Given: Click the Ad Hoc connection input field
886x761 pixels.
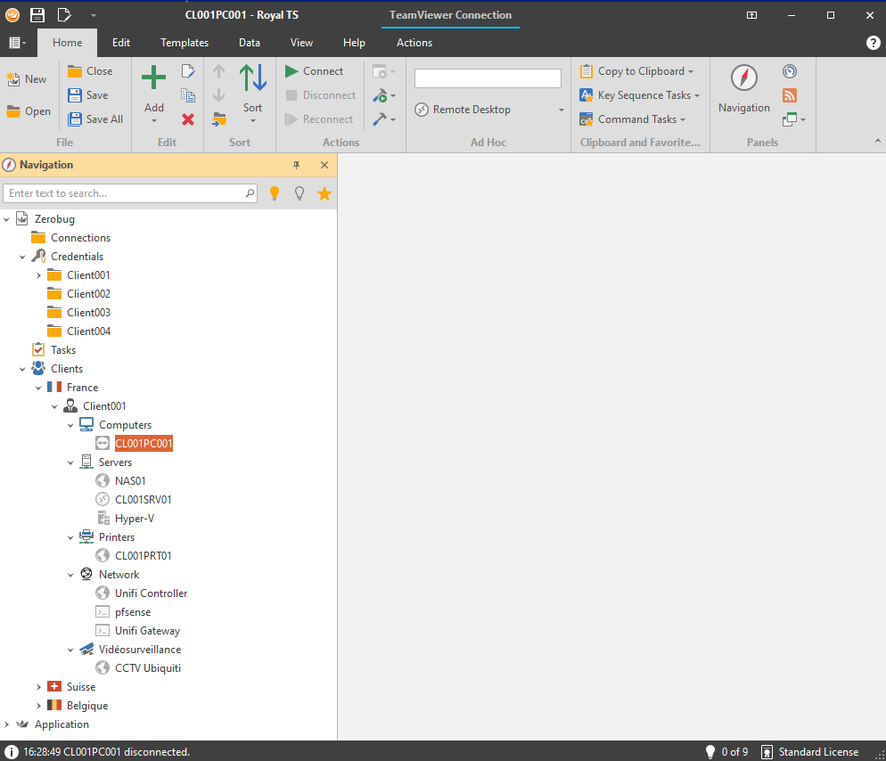Looking at the screenshot, I should [488, 78].
